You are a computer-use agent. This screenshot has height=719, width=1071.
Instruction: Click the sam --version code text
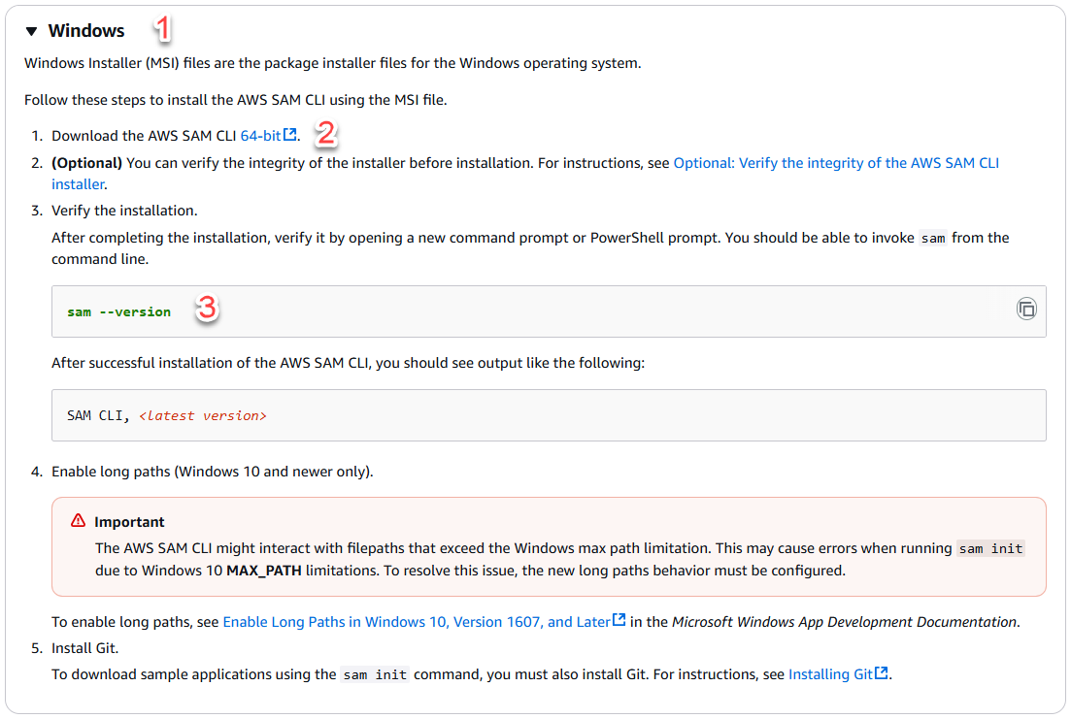tap(118, 312)
